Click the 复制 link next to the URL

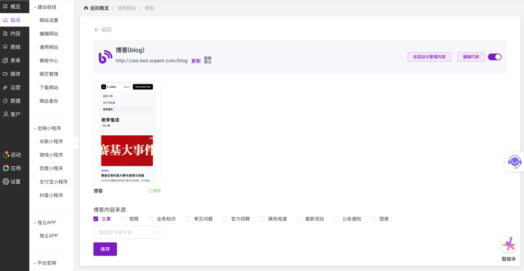tap(196, 61)
